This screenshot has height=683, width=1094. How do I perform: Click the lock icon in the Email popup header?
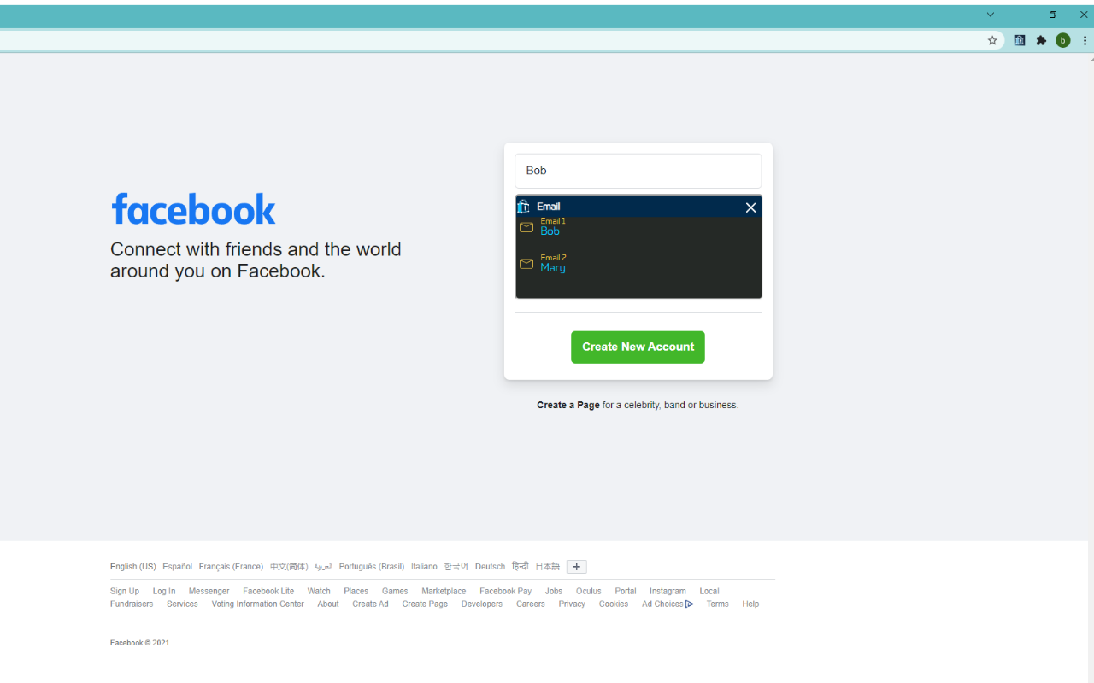point(524,207)
